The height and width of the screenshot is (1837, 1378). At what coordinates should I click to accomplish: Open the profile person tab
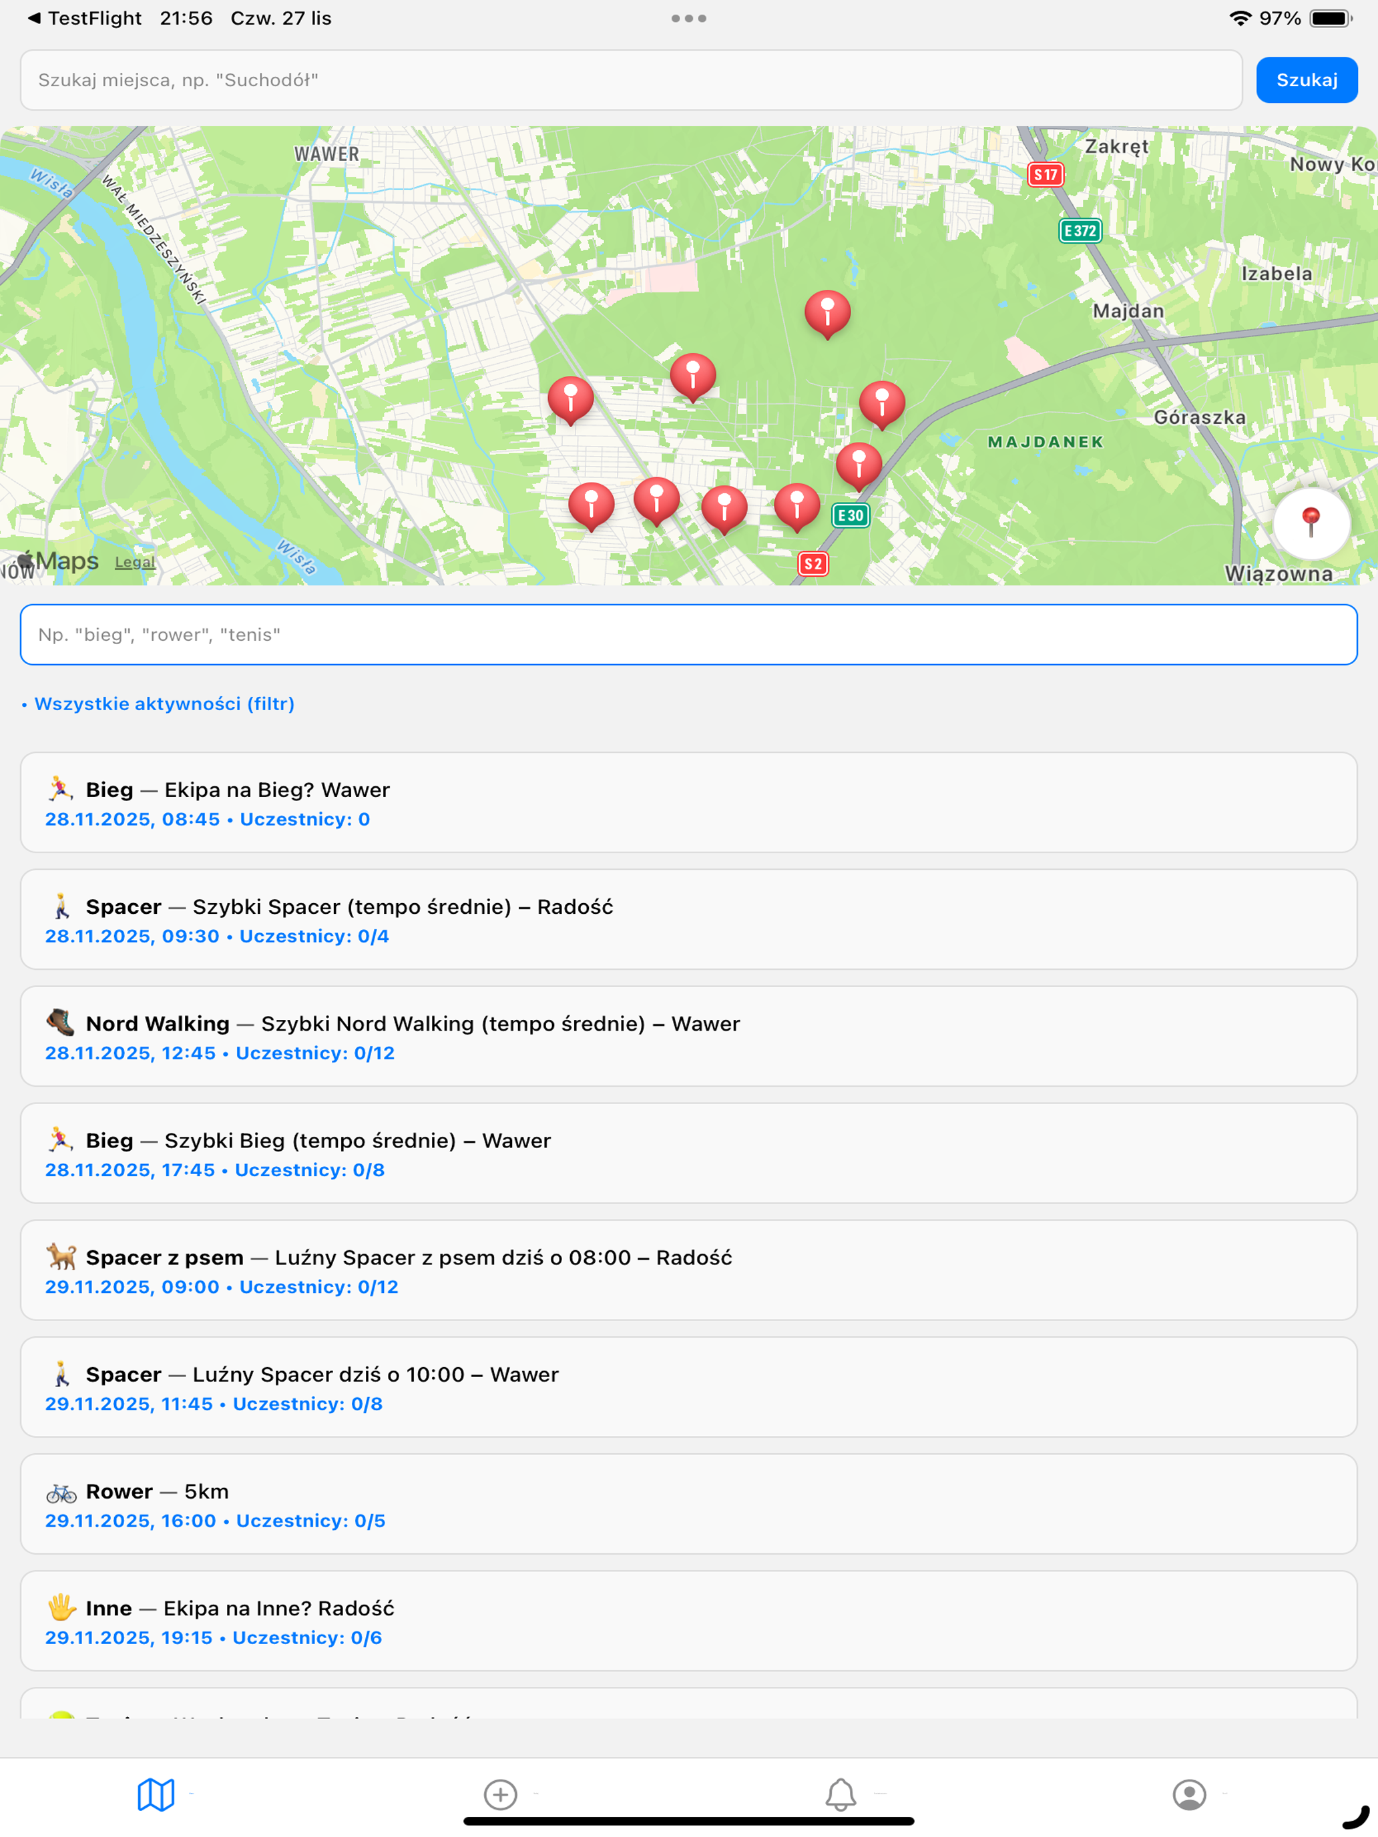[1190, 1794]
